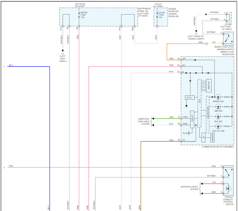Click the LED symbol inside stability control switch

pos(228,188)
